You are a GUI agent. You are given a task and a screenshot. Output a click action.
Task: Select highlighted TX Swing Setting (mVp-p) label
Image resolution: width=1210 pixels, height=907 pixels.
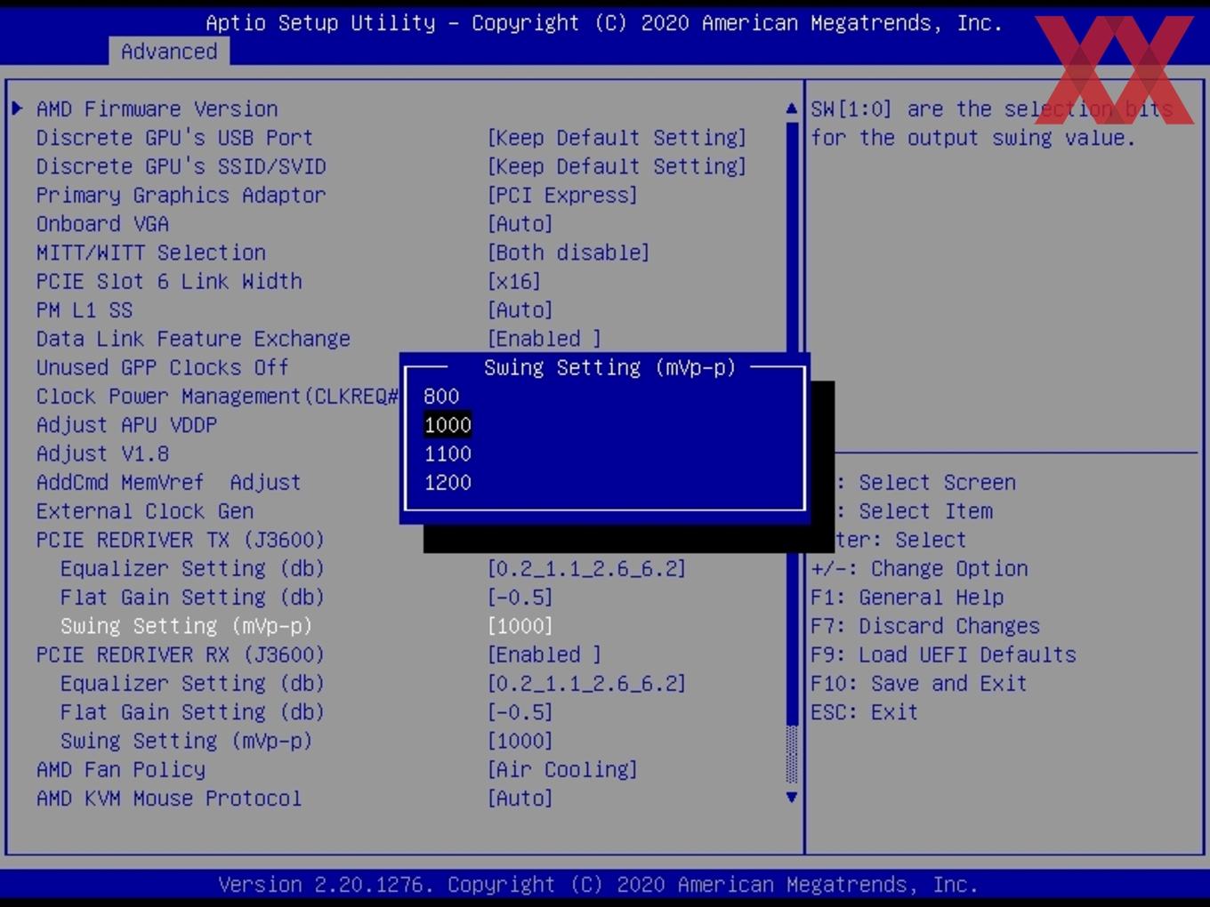tap(187, 626)
